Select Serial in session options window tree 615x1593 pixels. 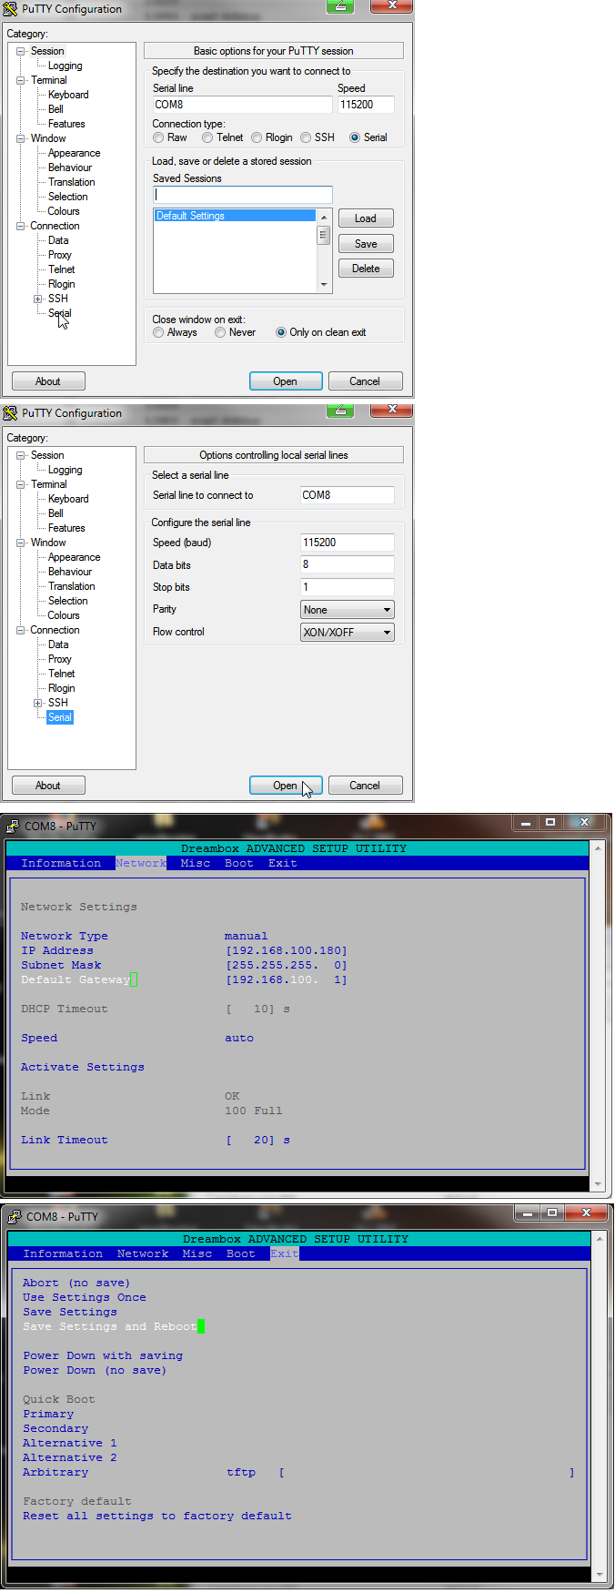pos(59,313)
